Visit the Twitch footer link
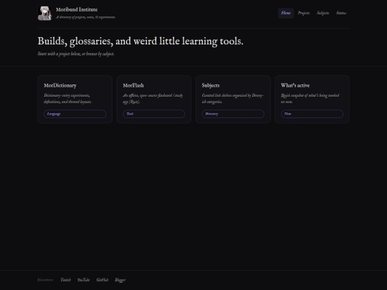 pos(66,280)
